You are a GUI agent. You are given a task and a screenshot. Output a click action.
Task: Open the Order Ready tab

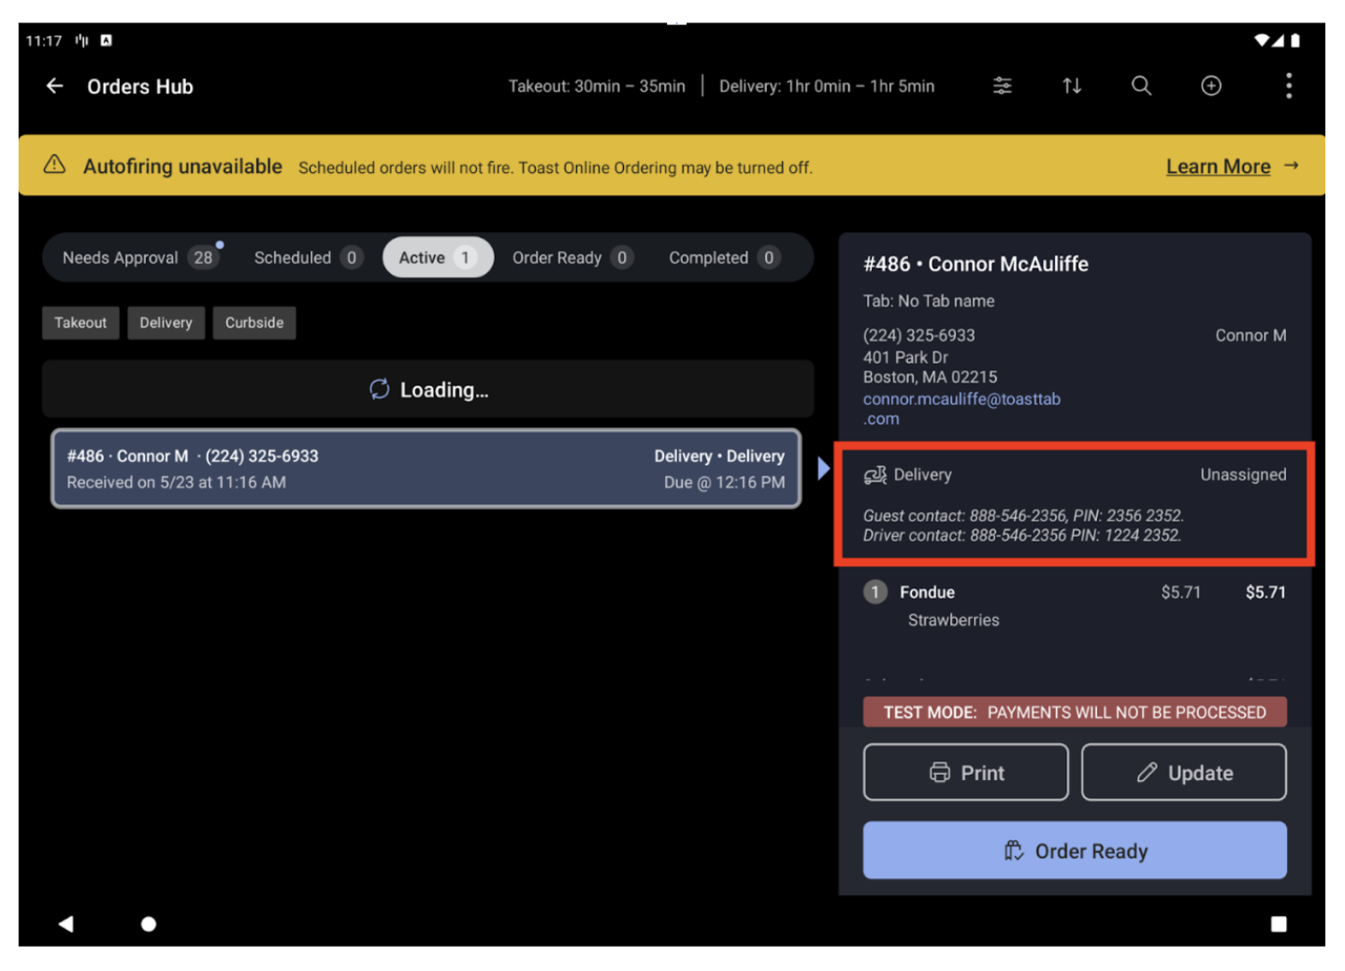[x=571, y=258]
